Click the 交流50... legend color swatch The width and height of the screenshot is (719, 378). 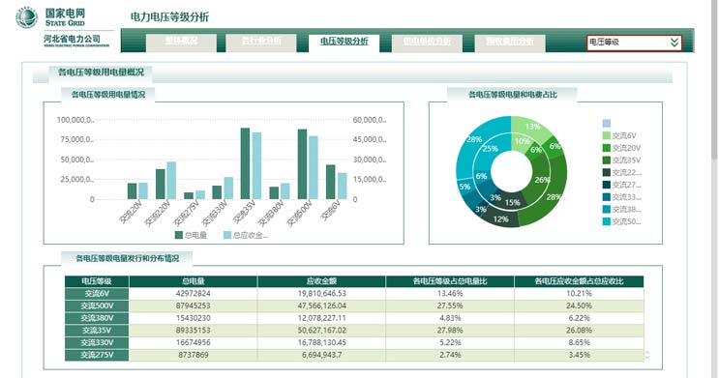pos(606,221)
